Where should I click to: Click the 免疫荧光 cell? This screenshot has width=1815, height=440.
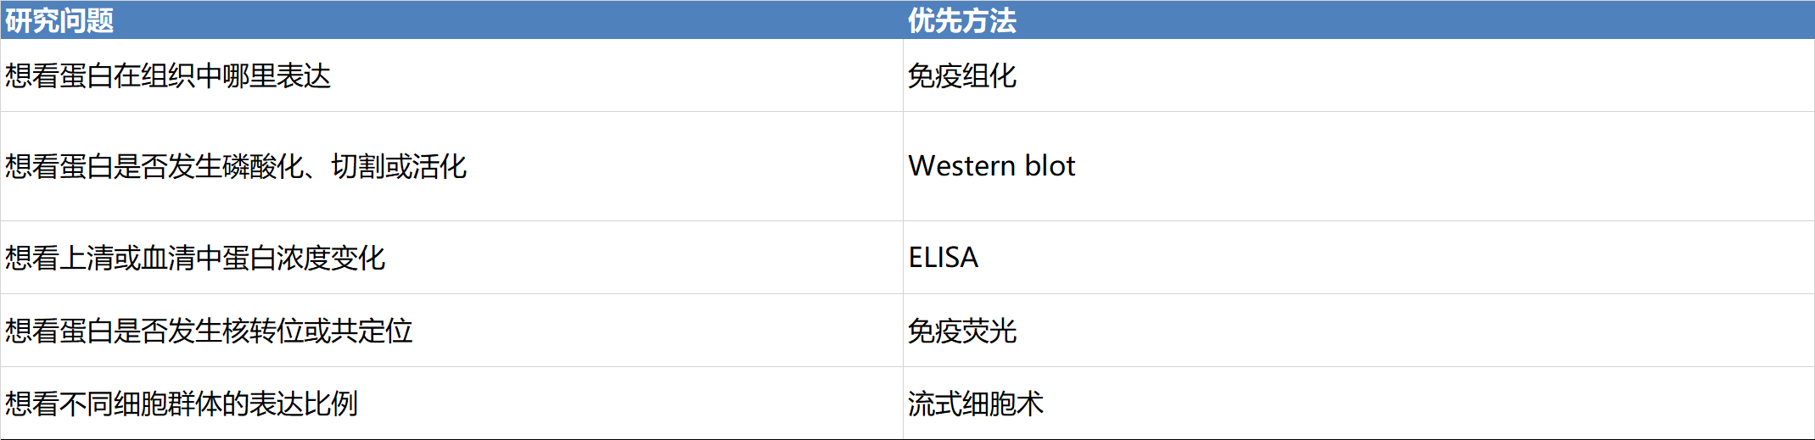pyautogui.click(x=961, y=331)
